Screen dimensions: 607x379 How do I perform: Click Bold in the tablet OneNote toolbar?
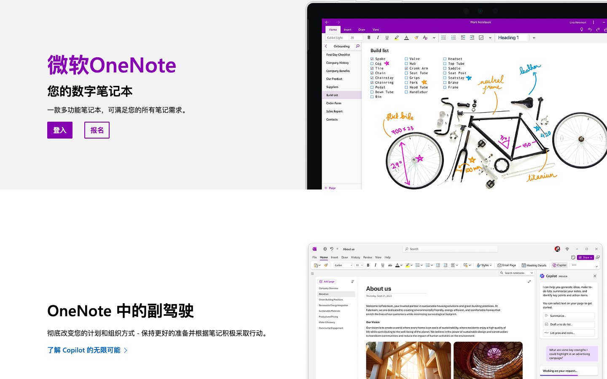click(x=369, y=37)
